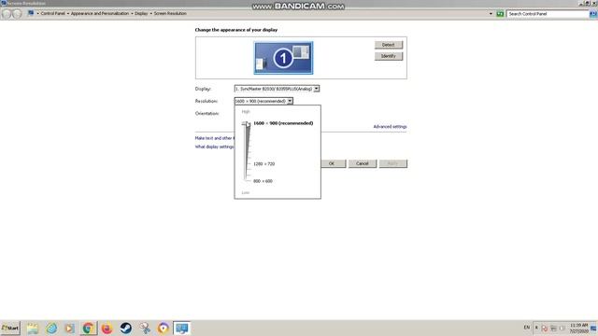Viewport: 598px width, 336px height.
Task: Open Steam from the taskbar
Action: [125, 329]
